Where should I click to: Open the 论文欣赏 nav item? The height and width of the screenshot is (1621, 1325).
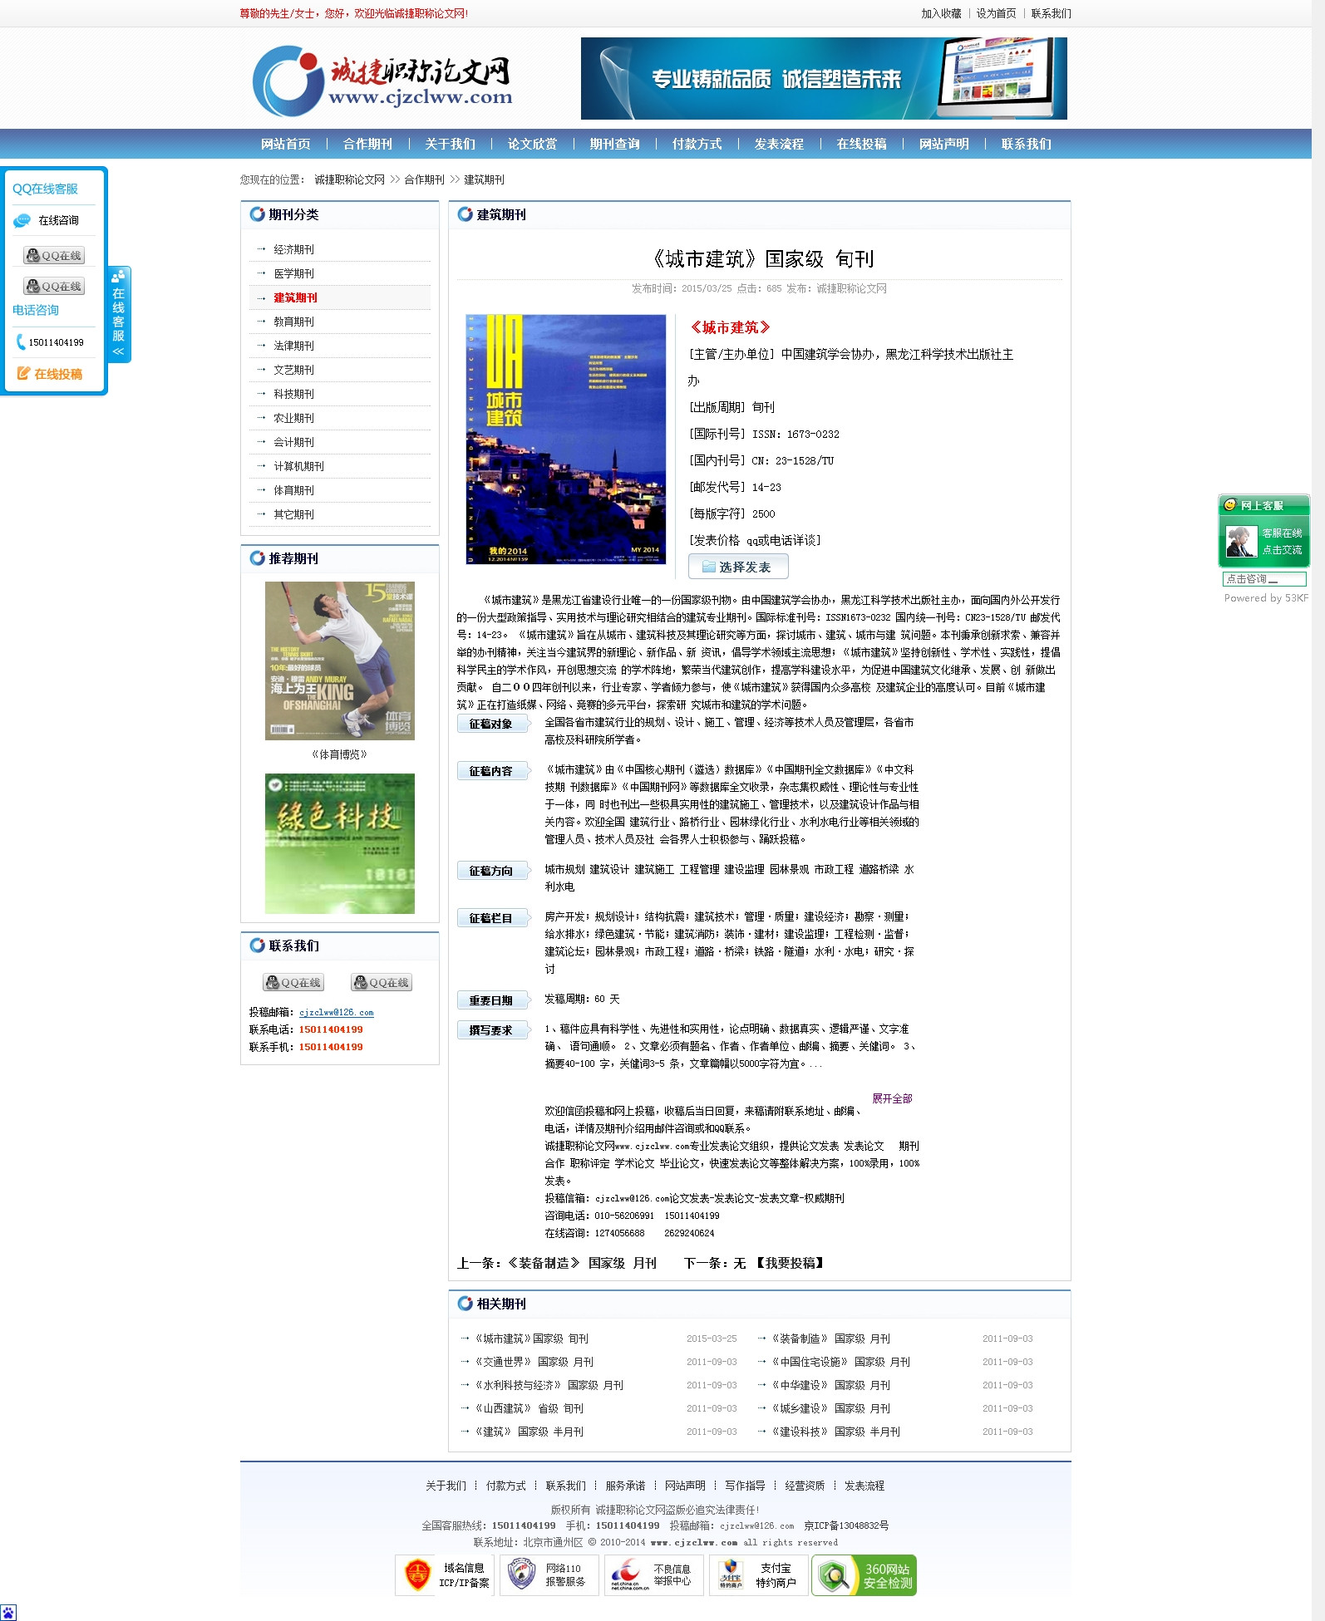pyautogui.click(x=532, y=144)
